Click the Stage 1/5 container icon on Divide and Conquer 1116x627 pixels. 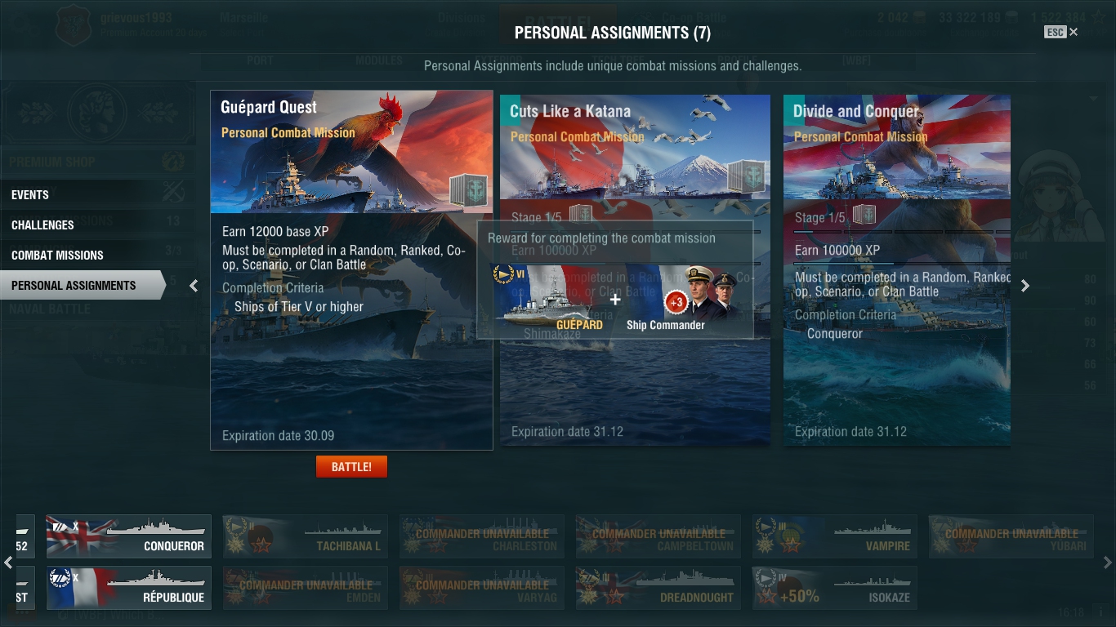click(x=864, y=216)
